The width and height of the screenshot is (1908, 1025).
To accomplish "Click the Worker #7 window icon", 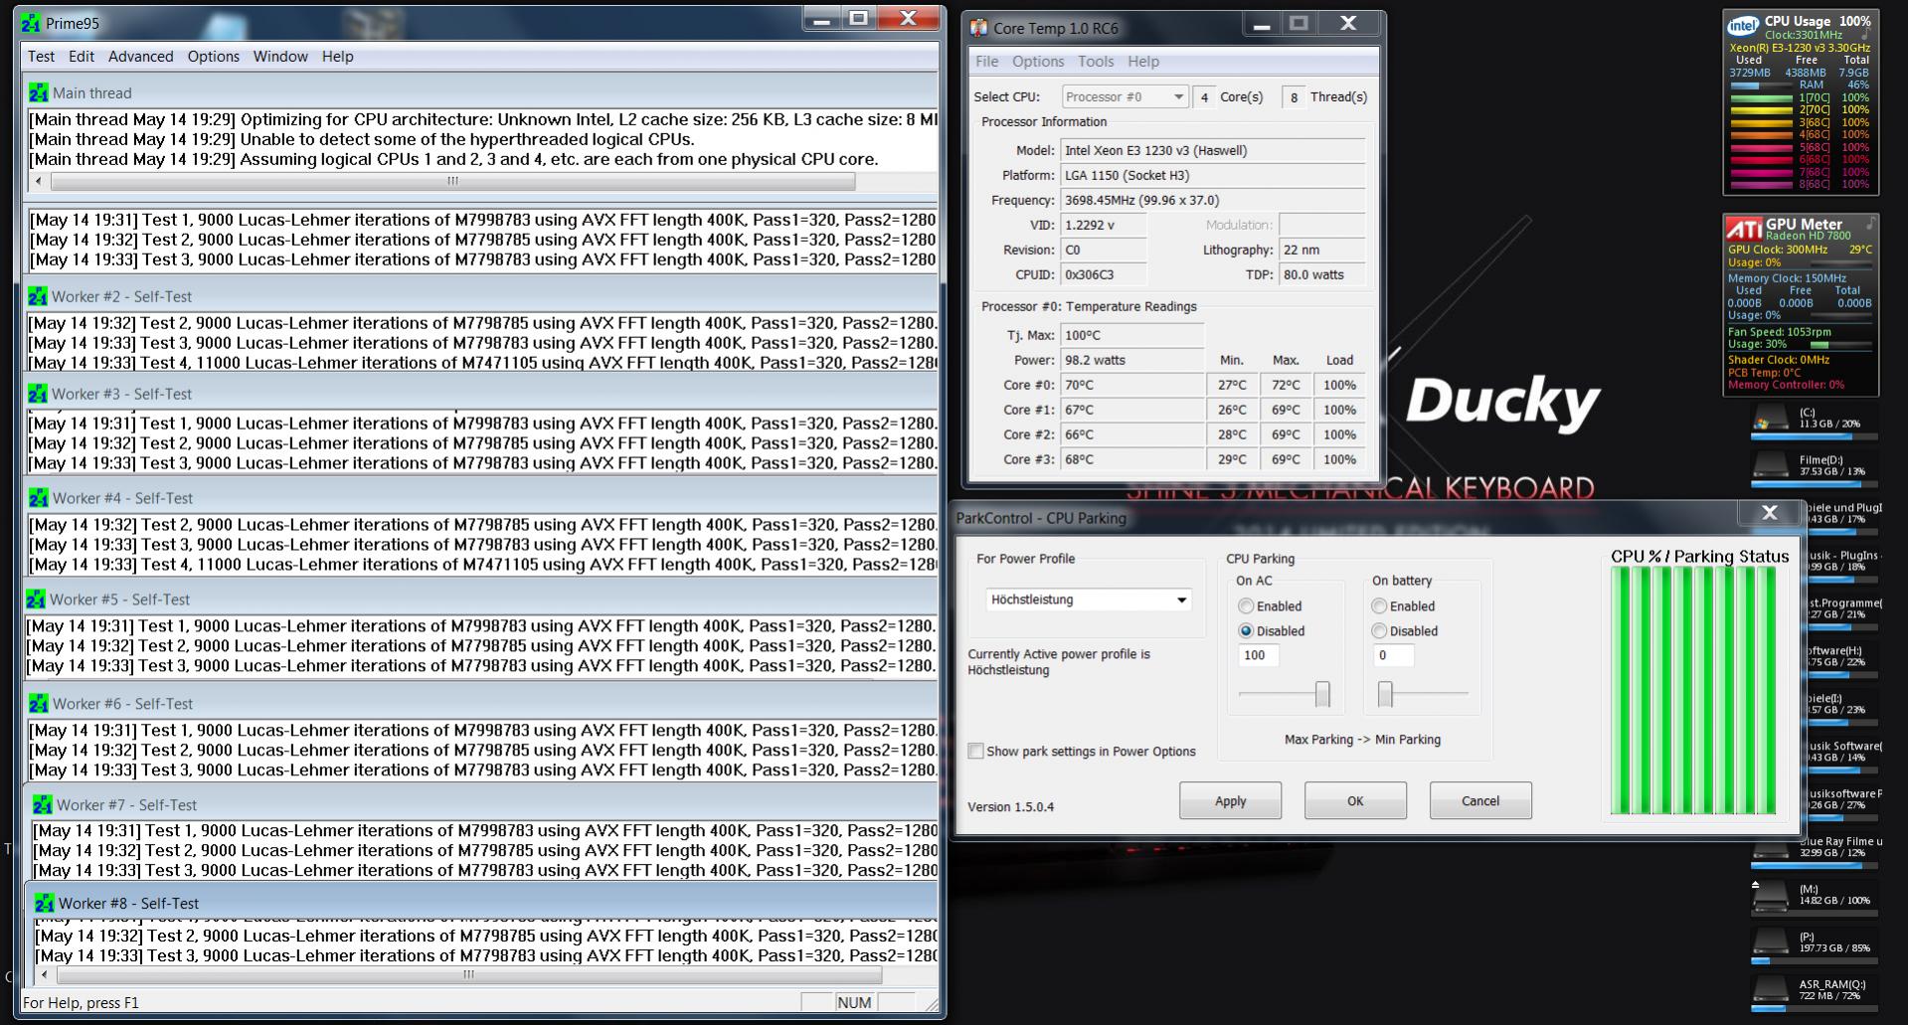I will (43, 804).
